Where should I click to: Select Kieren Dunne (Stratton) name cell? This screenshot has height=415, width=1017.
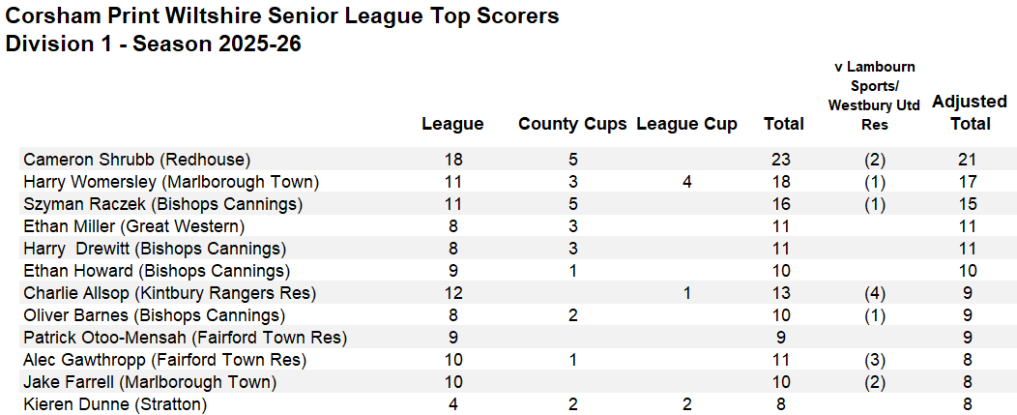tap(115, 404)
